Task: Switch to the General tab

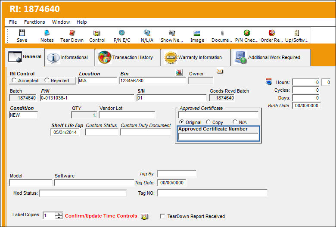Action: 25,57
